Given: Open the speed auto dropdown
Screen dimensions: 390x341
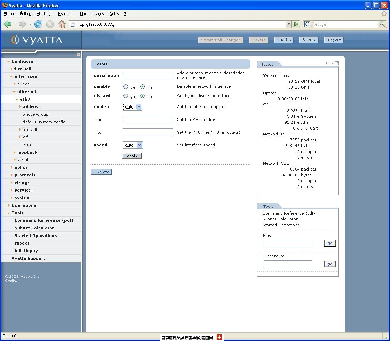Looking at the screenshot, I should click(133, 145).
